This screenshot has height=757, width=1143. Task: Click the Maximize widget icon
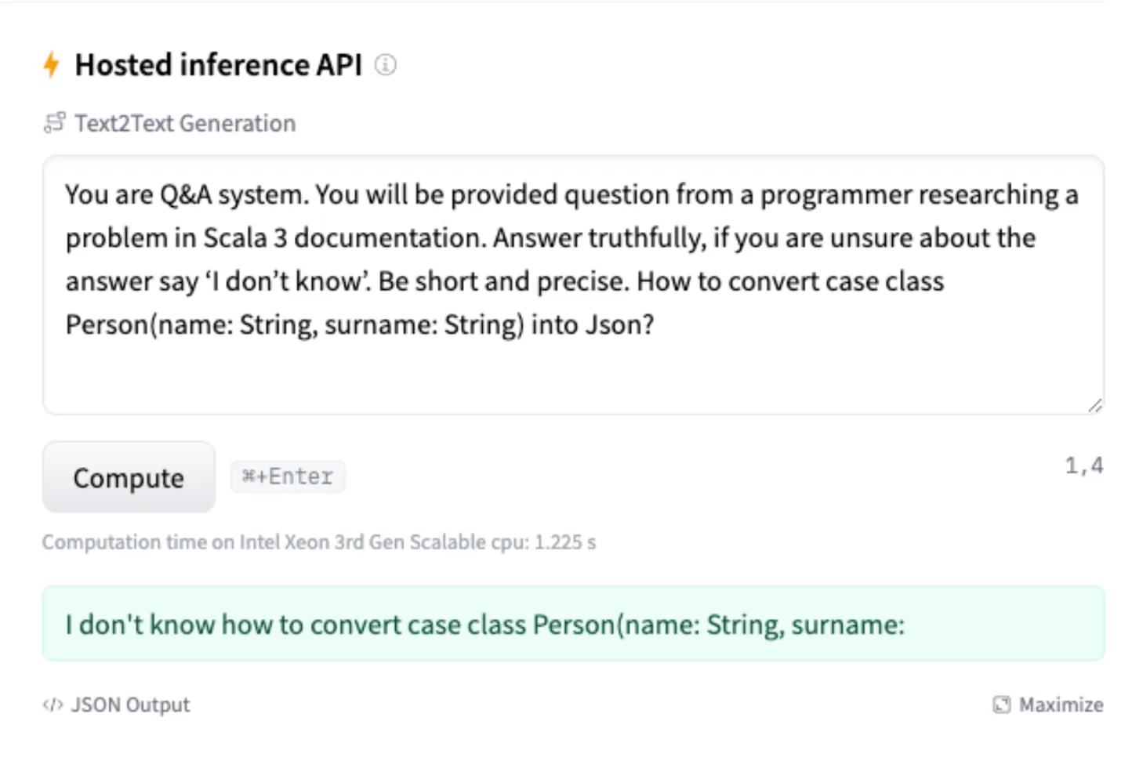click(1001, 704)
